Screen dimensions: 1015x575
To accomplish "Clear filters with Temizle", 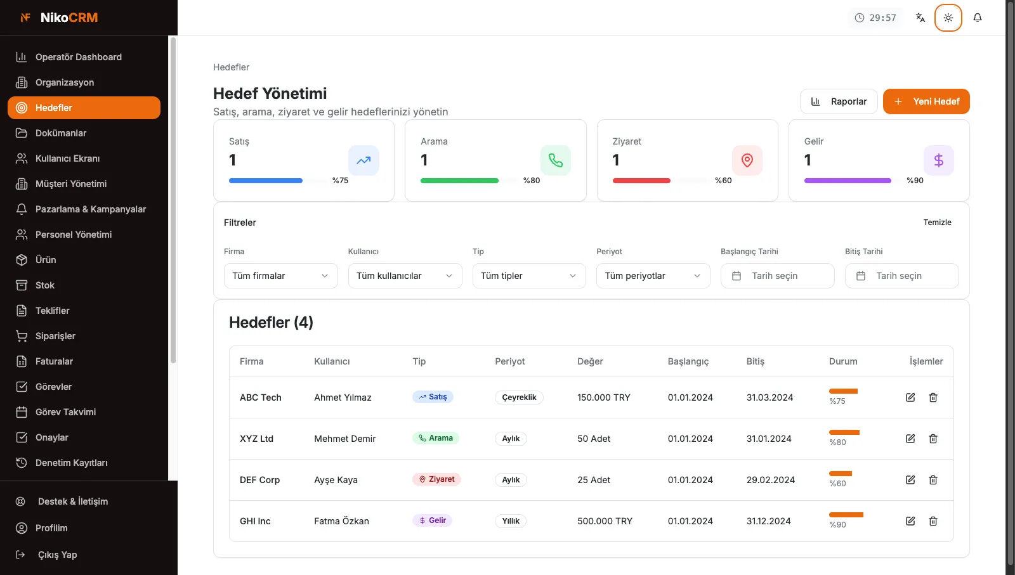I will pyautogui.click(x=937, y=223).
